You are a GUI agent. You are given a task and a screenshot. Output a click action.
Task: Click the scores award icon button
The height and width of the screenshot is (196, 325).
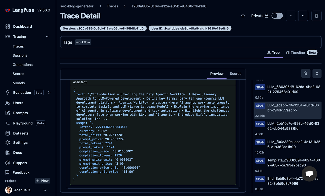[x=306, y=73]
